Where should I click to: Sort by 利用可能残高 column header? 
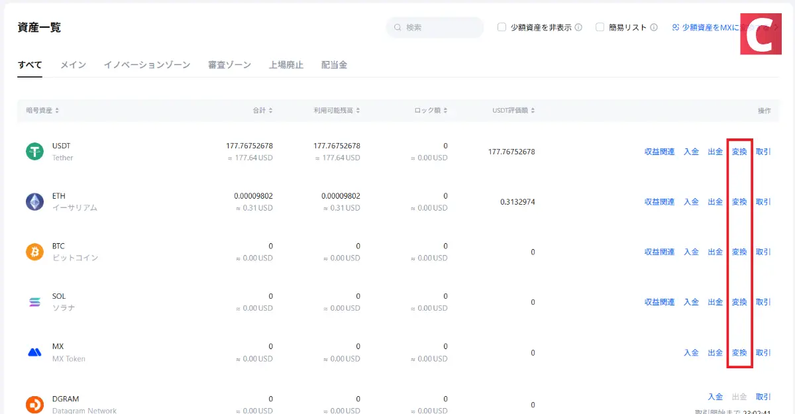point(337,111)
